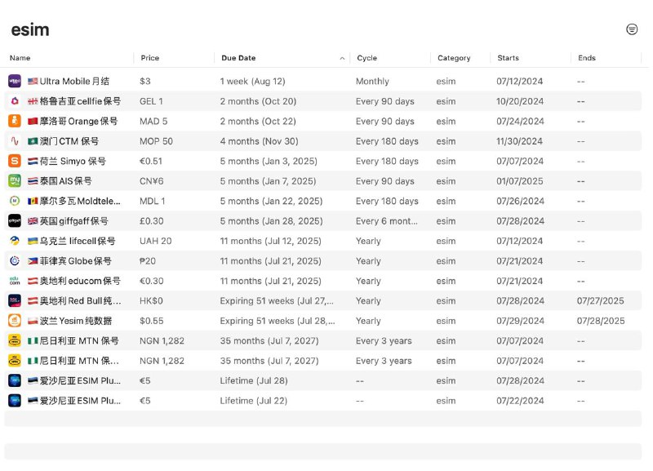Click the NGN 1,282 price cell
This screenshot has width=653, height=471.
(162, 340)
